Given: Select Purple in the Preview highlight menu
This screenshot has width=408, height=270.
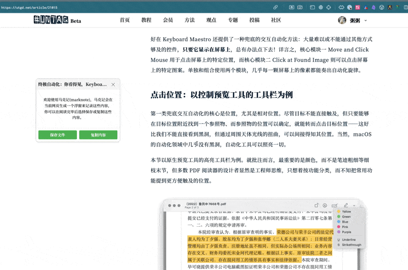Looking at the screenshot, I should click(344, 232).
